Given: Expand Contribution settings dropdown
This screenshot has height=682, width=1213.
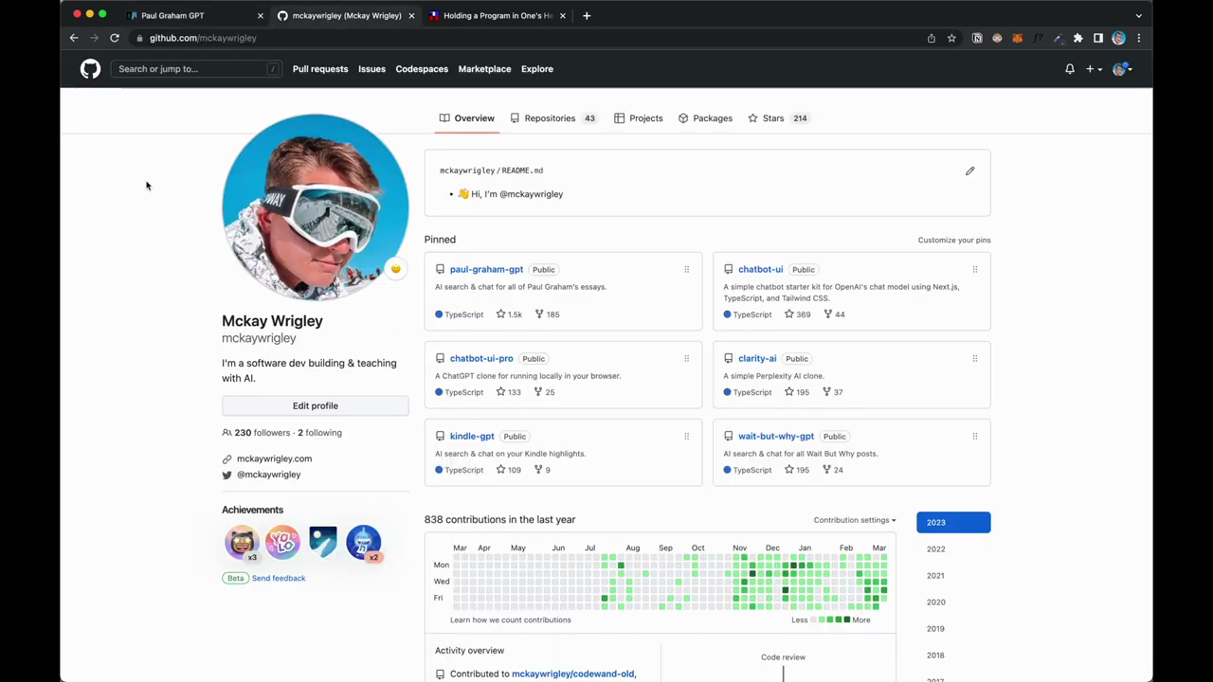Looking at the screenshot, I should click(855, 520).
